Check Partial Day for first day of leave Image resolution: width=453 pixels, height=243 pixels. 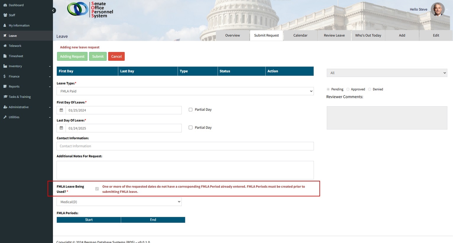pyautogui.click(x=191, y=110)
